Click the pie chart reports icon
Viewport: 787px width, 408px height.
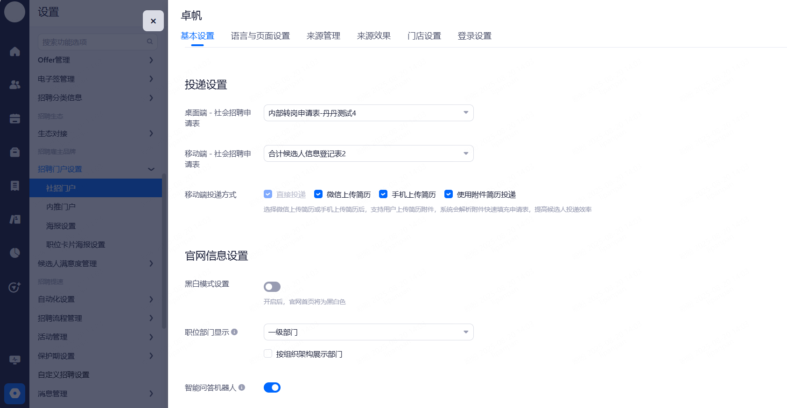click(x=14, y=253)
